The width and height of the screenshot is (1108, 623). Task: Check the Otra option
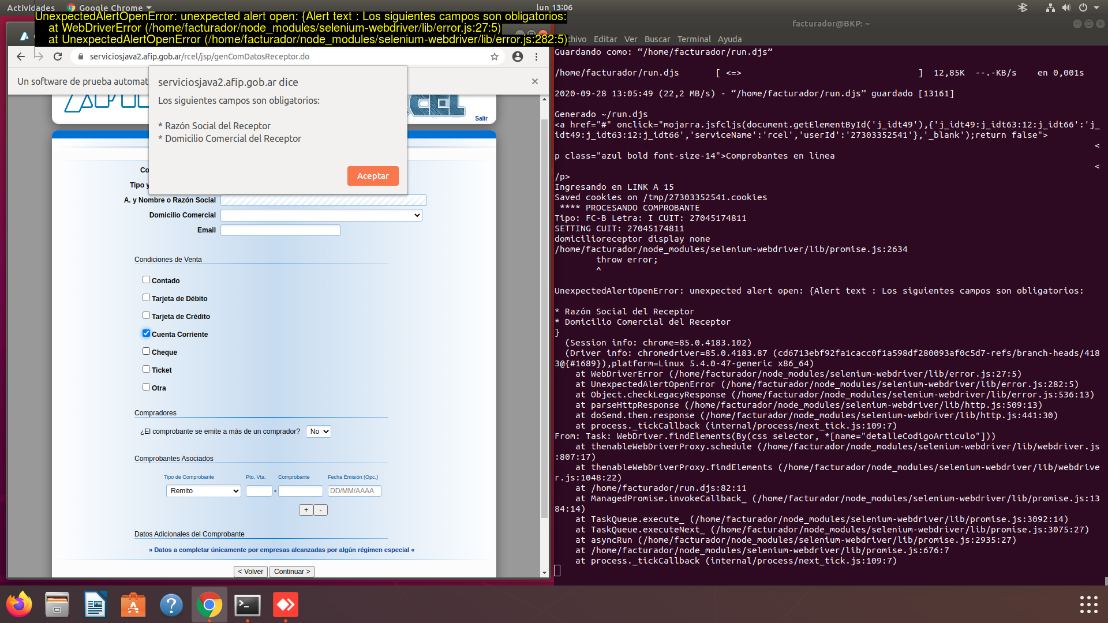pyautogui.click(x=146, y=387)
